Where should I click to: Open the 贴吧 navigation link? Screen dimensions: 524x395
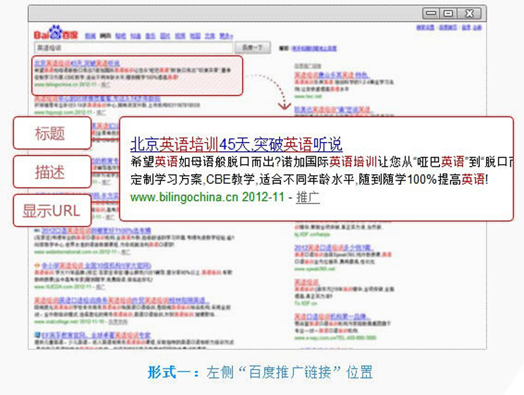pyautogui.click(x=121, y=36)
